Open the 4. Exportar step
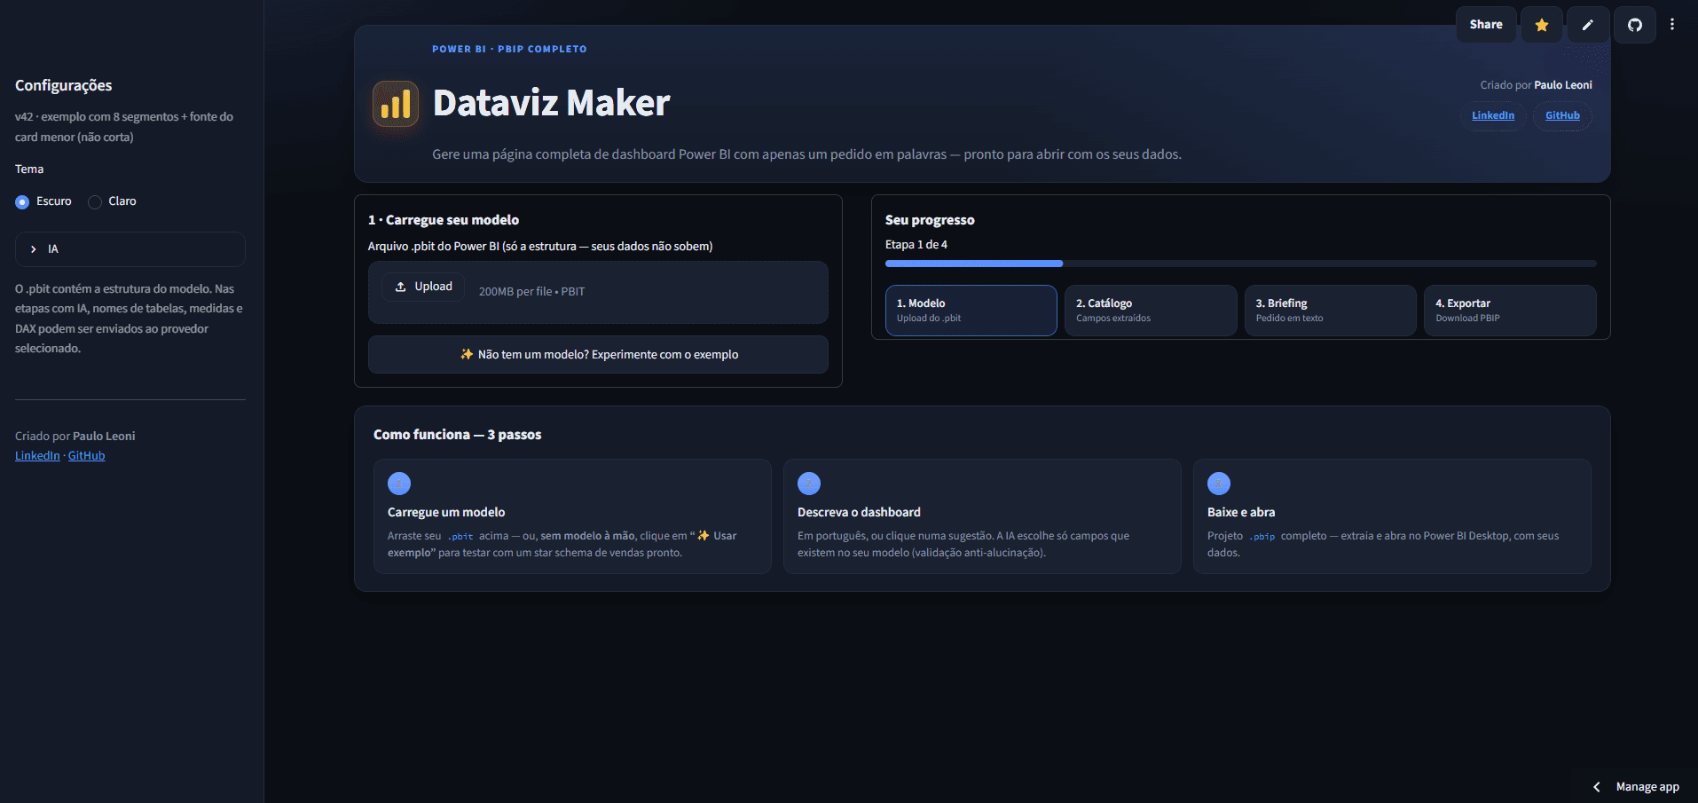 point(1510,311)
